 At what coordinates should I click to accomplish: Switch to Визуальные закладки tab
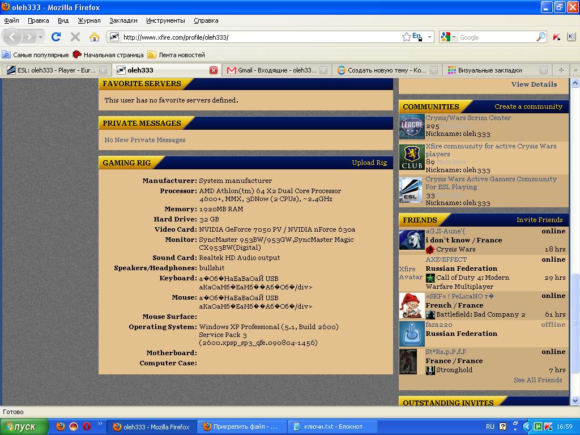[x=497, y=70]
